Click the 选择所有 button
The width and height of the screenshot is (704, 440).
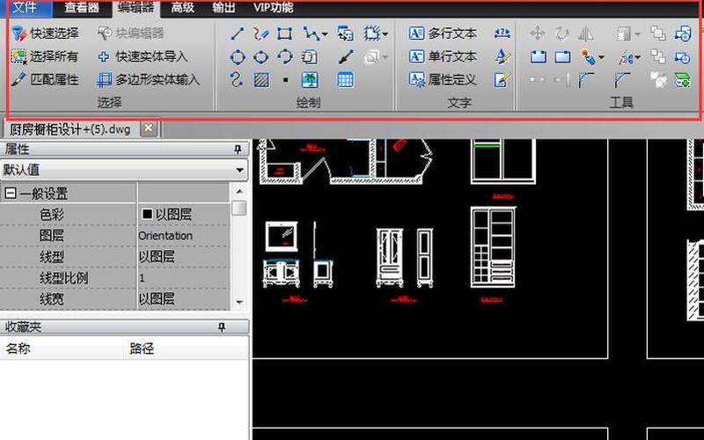(x=45, y=56)
